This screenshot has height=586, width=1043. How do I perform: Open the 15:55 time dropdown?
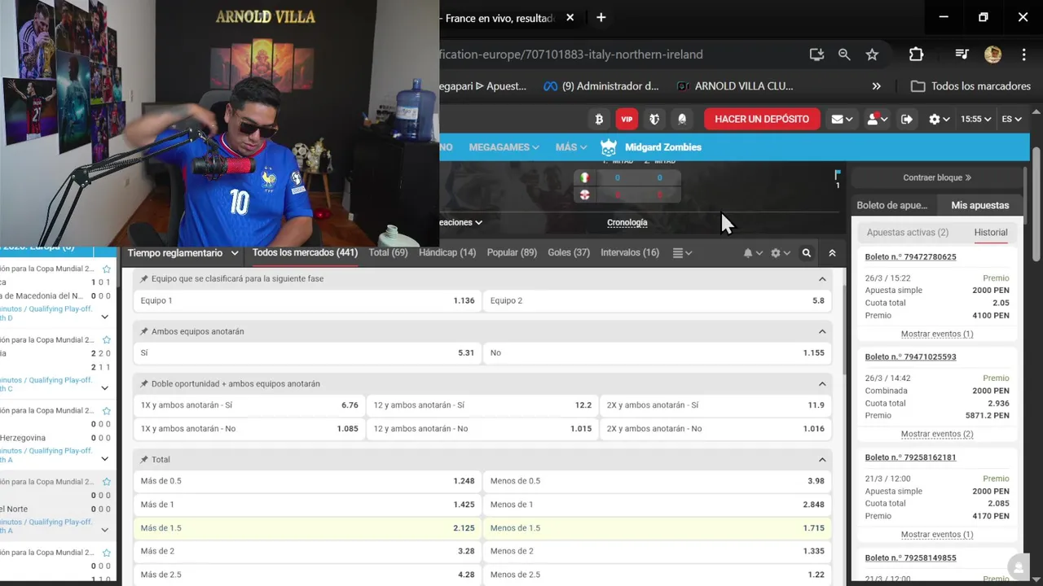click(975, 119)
